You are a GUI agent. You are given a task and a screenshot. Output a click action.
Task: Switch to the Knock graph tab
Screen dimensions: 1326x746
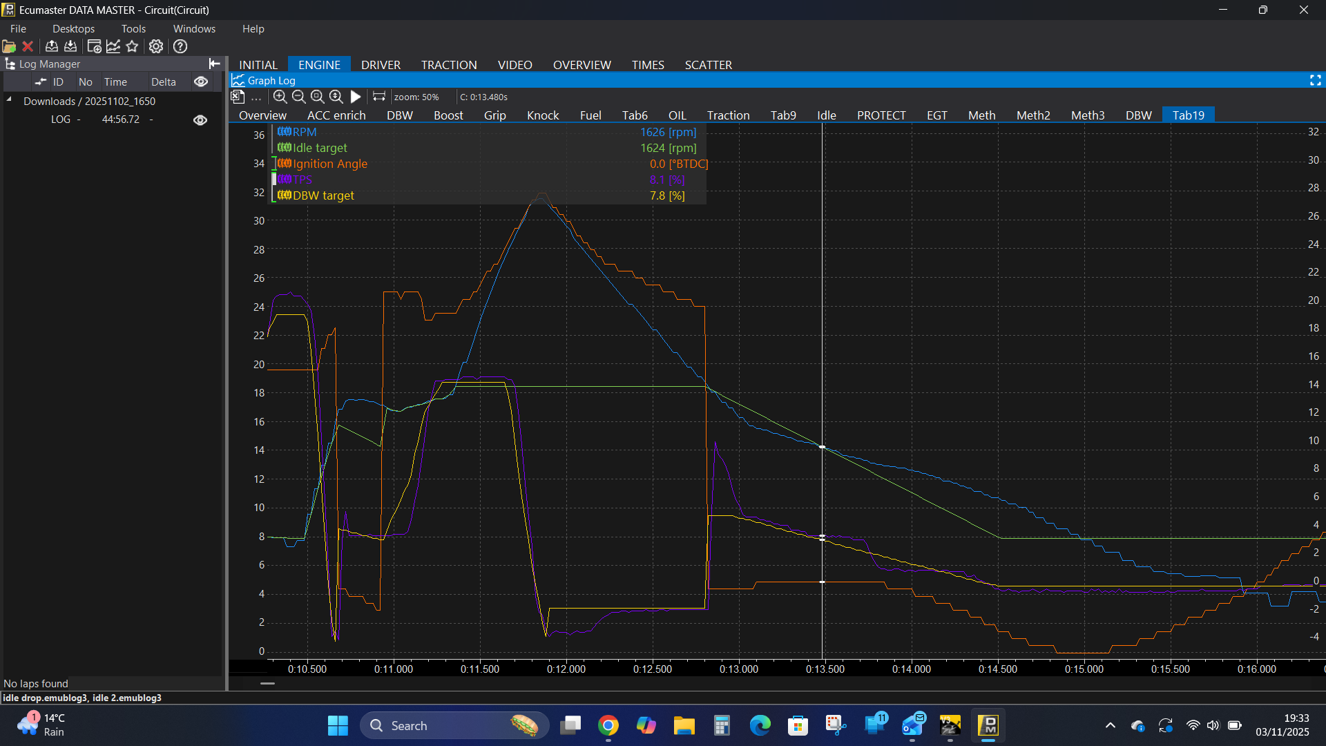click(543, 115)
